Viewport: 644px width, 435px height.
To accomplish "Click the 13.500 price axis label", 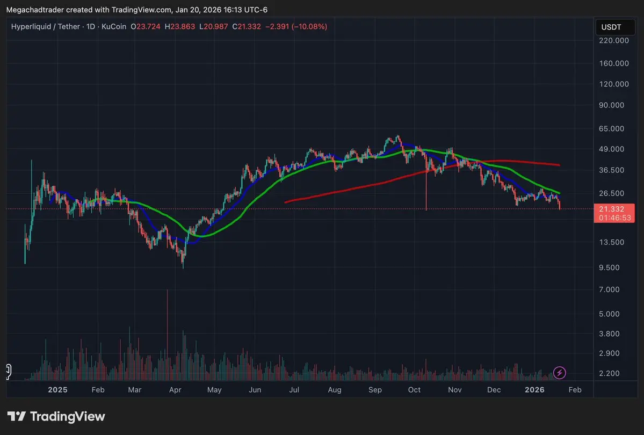I will click(611, 242).
